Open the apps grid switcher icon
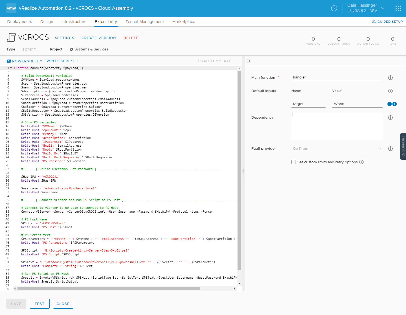Screen dimensions: 406x315 pos(398,8)
